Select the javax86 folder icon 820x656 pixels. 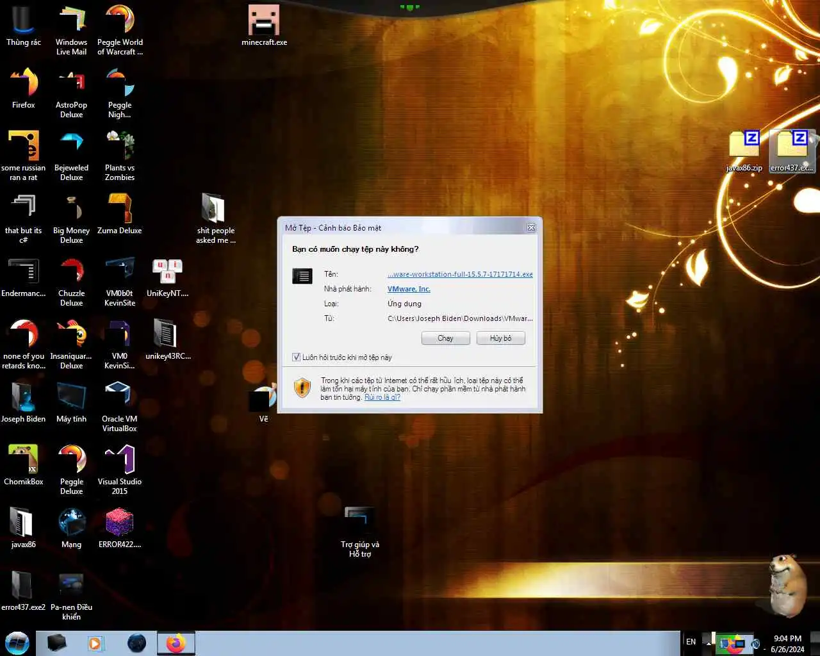tap(24, 529)
